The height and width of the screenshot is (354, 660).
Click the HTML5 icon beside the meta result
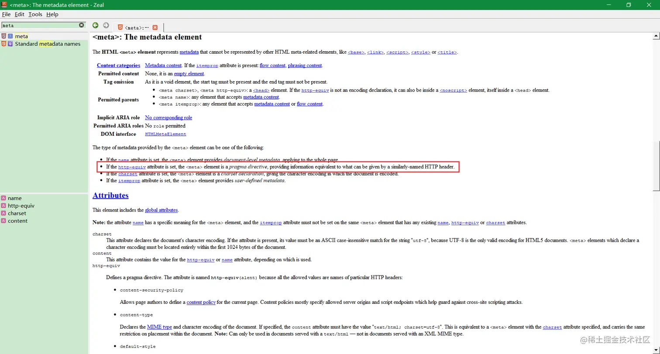(4, 36)
